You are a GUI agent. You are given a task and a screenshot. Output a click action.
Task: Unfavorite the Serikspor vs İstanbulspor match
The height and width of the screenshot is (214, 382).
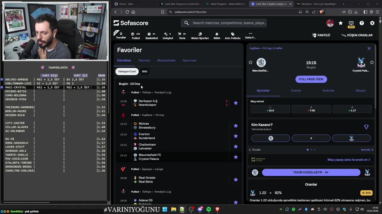(x=236, y=103)
